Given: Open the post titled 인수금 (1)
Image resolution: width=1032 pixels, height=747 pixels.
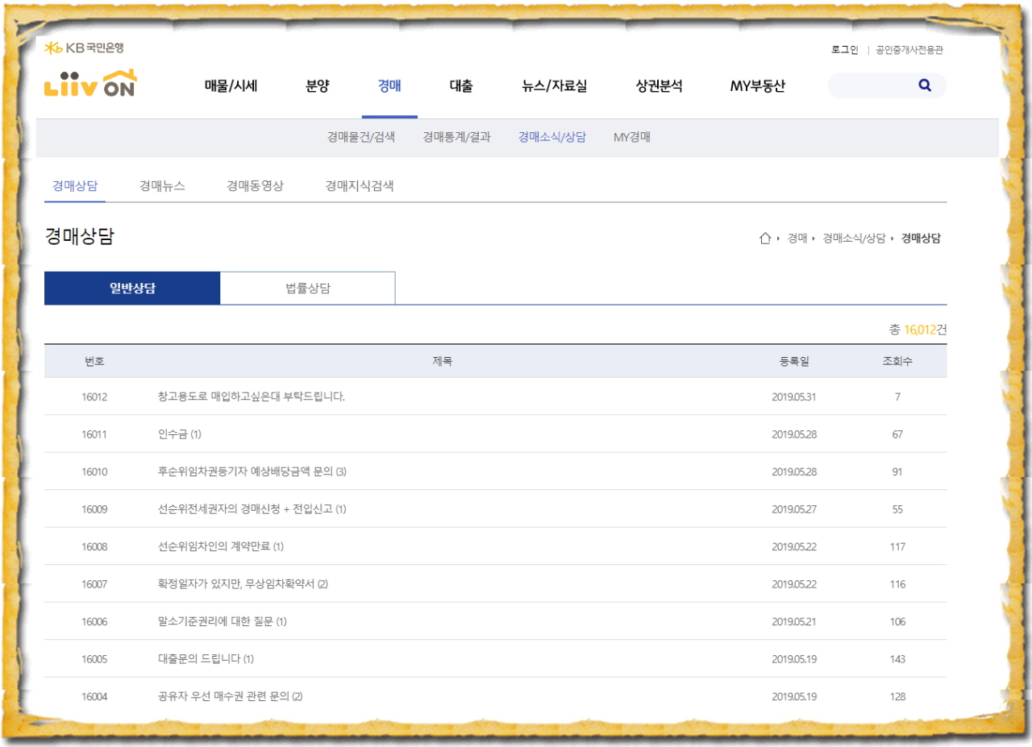Looking at the screenshot, I should pyautogui.click(x=180, y=434).
